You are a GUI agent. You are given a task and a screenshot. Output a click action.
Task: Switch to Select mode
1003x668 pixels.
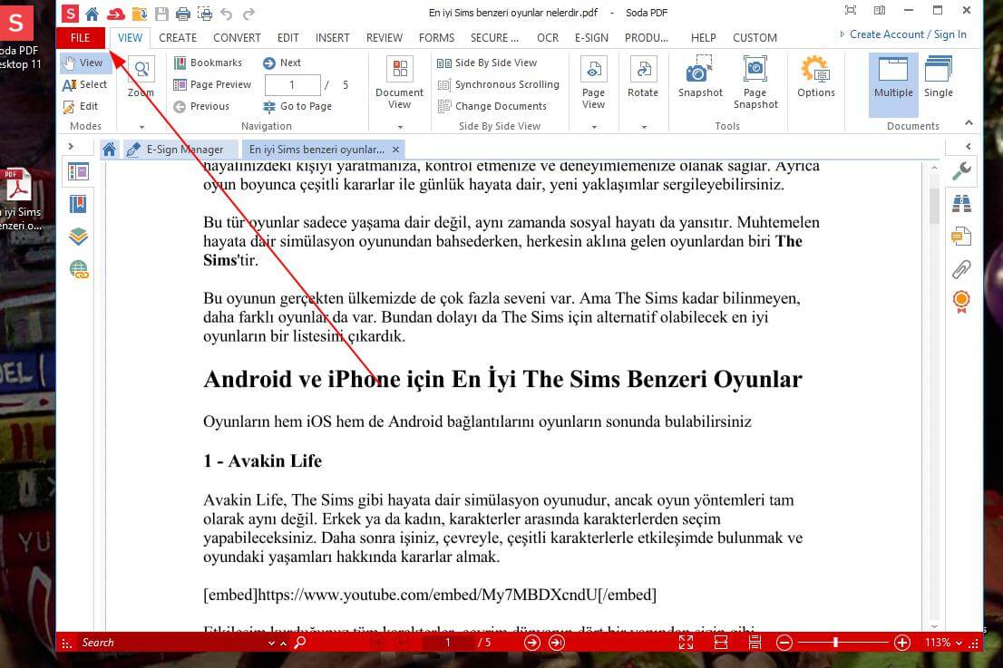[x=85, y=84]
